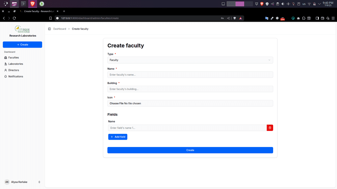This screenshot has width=337, height=189.
Task: Go to Dashboard breadcrumb link
Action: (60, 29)
